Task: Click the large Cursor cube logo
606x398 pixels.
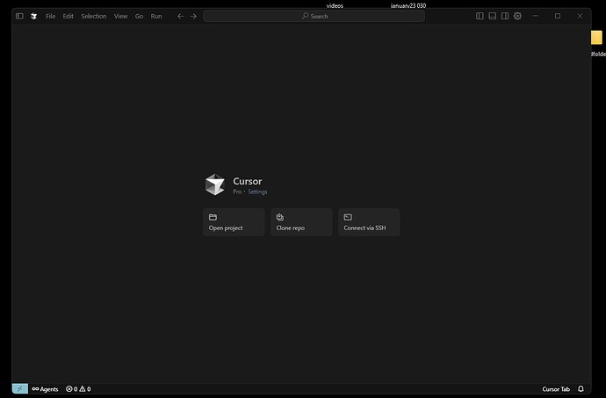Action: coord(215,185)
